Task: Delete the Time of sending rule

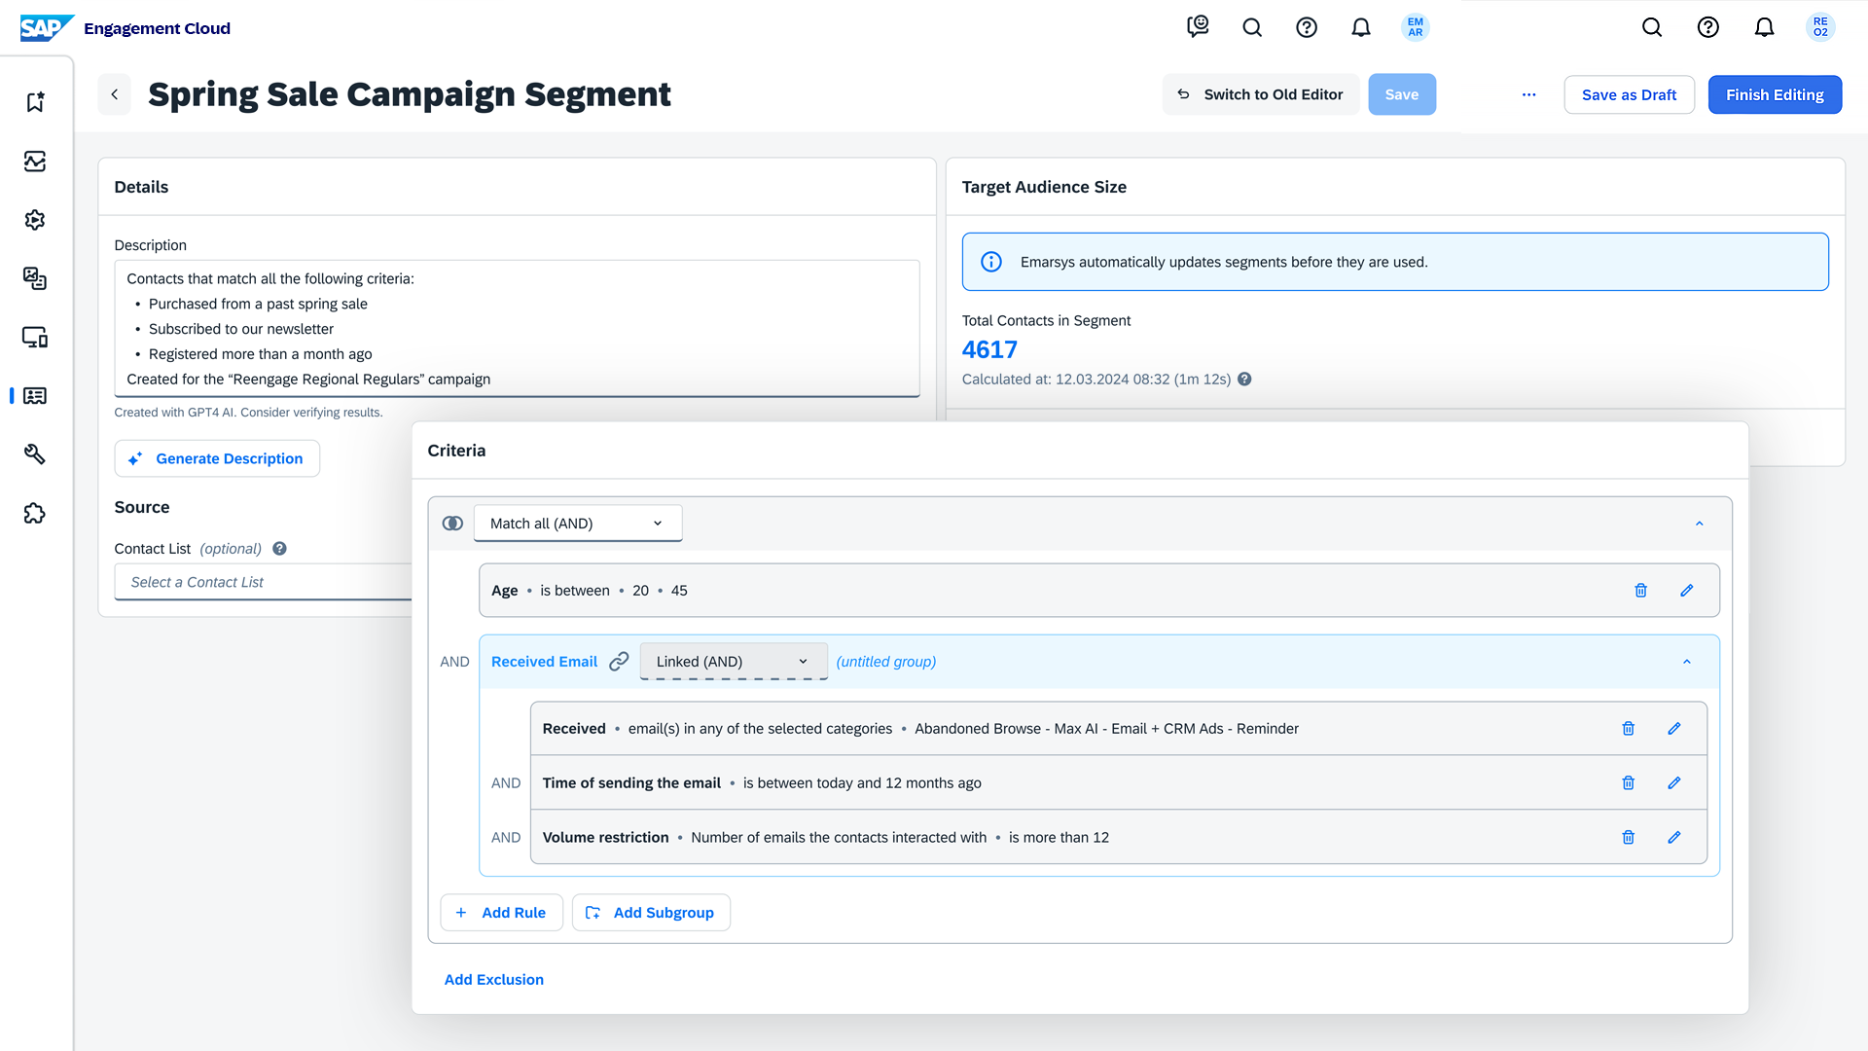Action: 1629,783
